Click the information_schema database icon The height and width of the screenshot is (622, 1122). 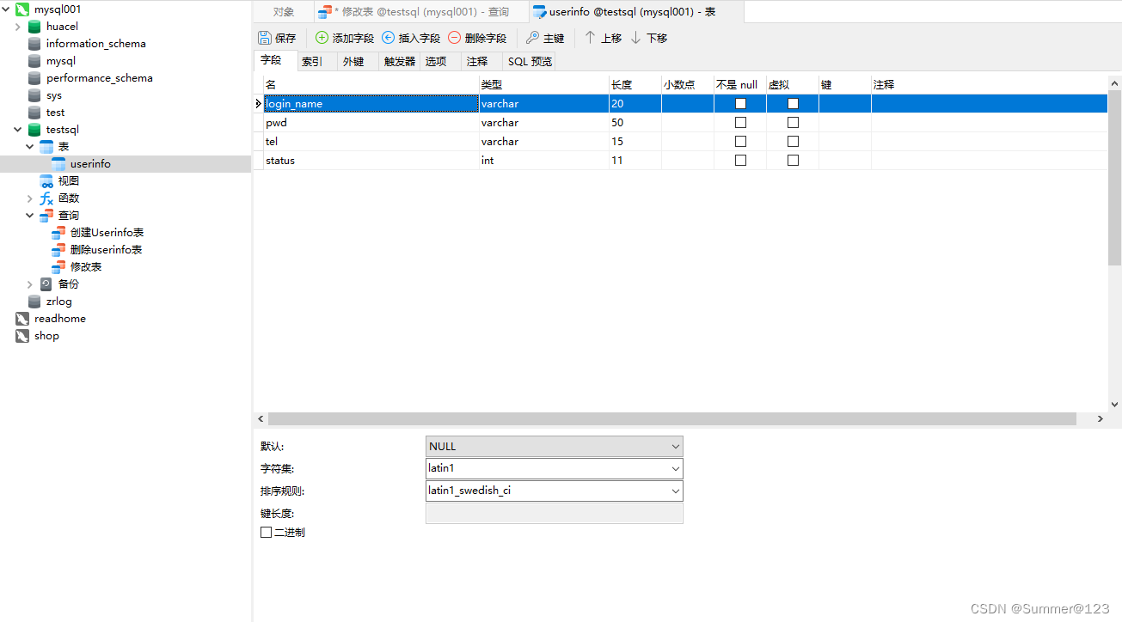[34, 44]
